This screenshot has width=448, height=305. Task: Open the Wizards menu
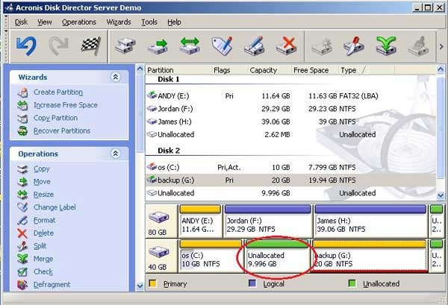point(119,22)
